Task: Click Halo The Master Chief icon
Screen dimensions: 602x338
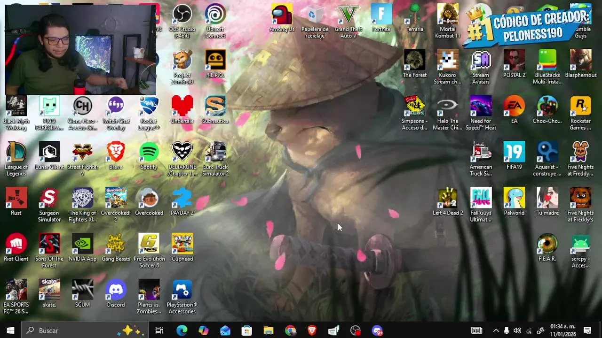Action: tap(448, 113)
